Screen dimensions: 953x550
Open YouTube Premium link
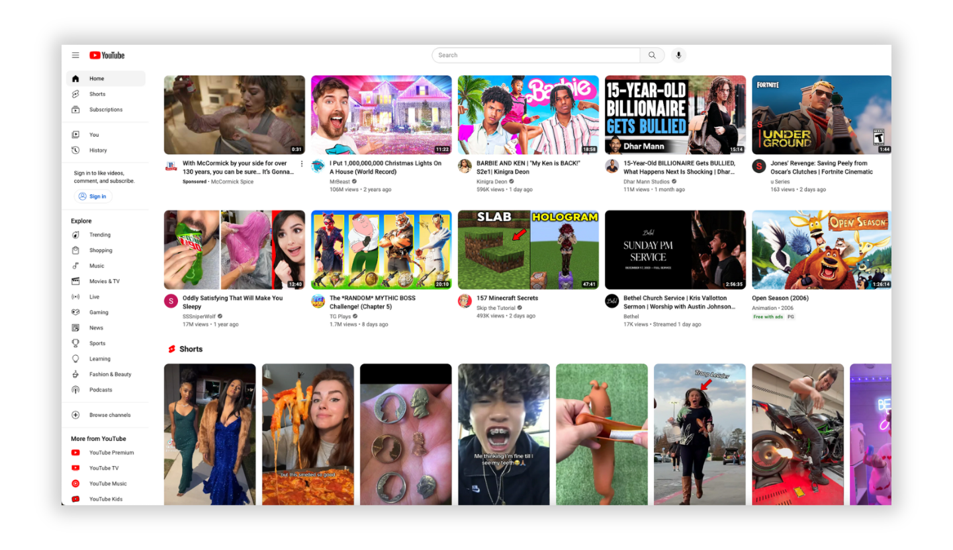click(111, 453)
